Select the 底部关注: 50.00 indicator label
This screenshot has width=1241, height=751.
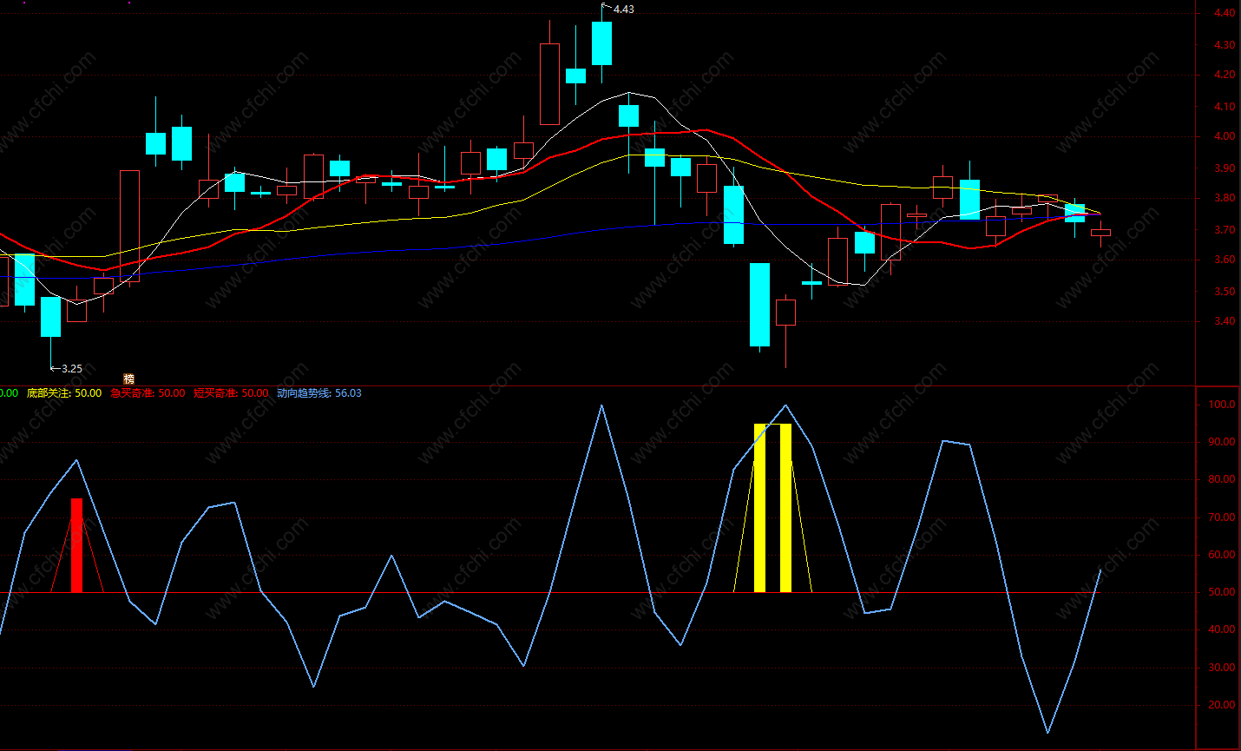[64, 393]
